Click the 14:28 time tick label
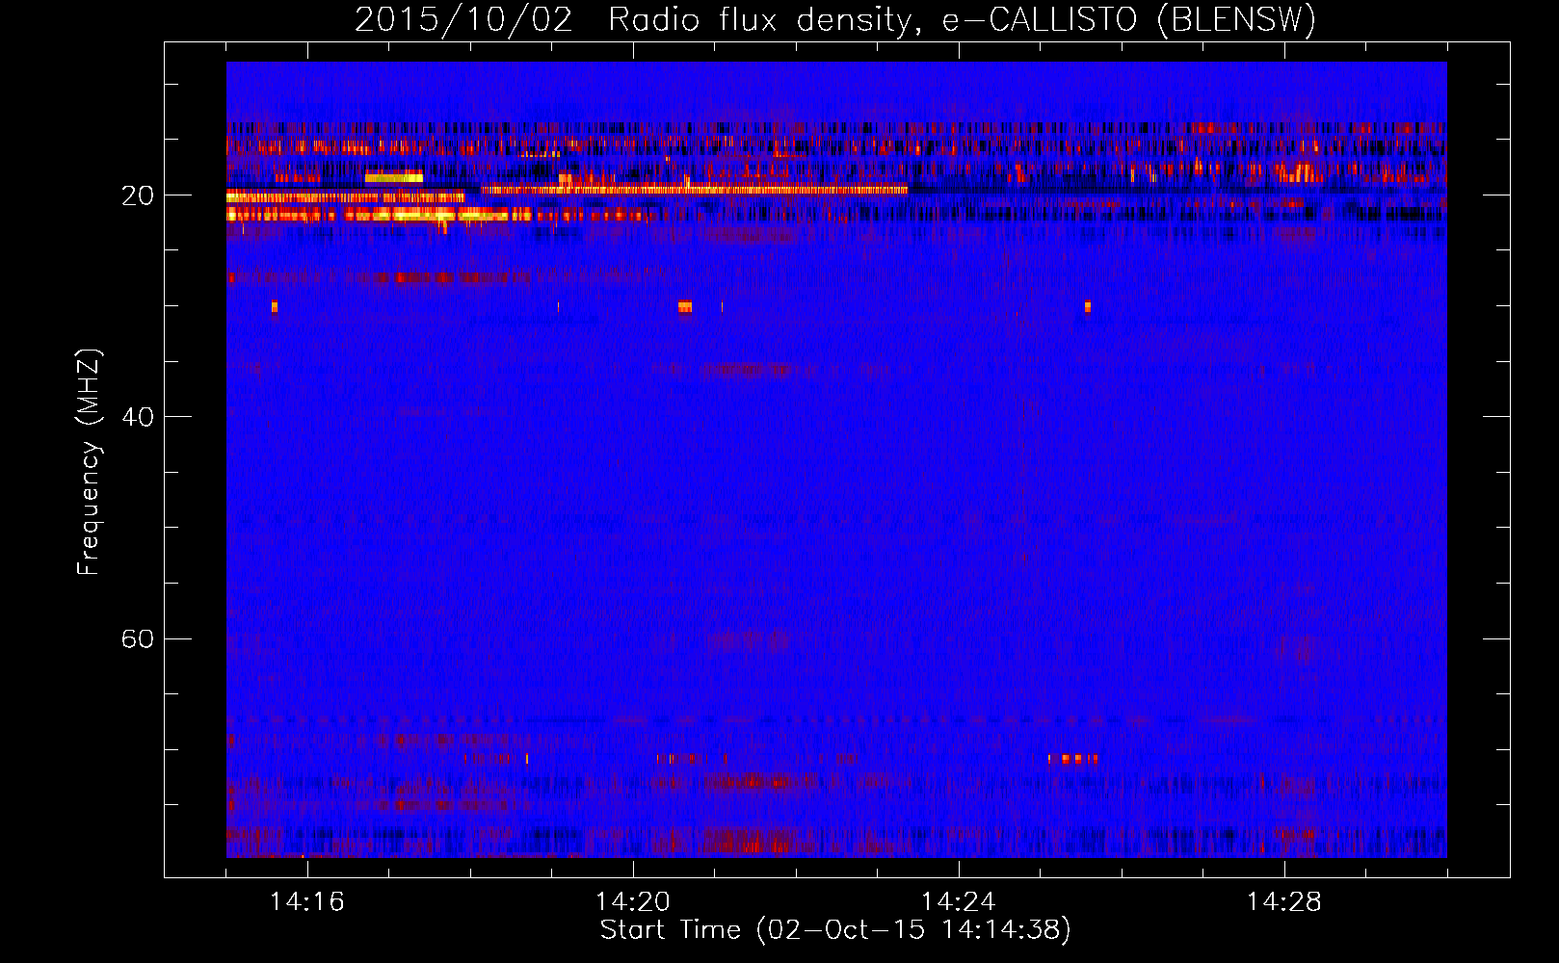The height and width of the screenshot is (963, 1559). pyautogui.click(x=1283, y=902)
